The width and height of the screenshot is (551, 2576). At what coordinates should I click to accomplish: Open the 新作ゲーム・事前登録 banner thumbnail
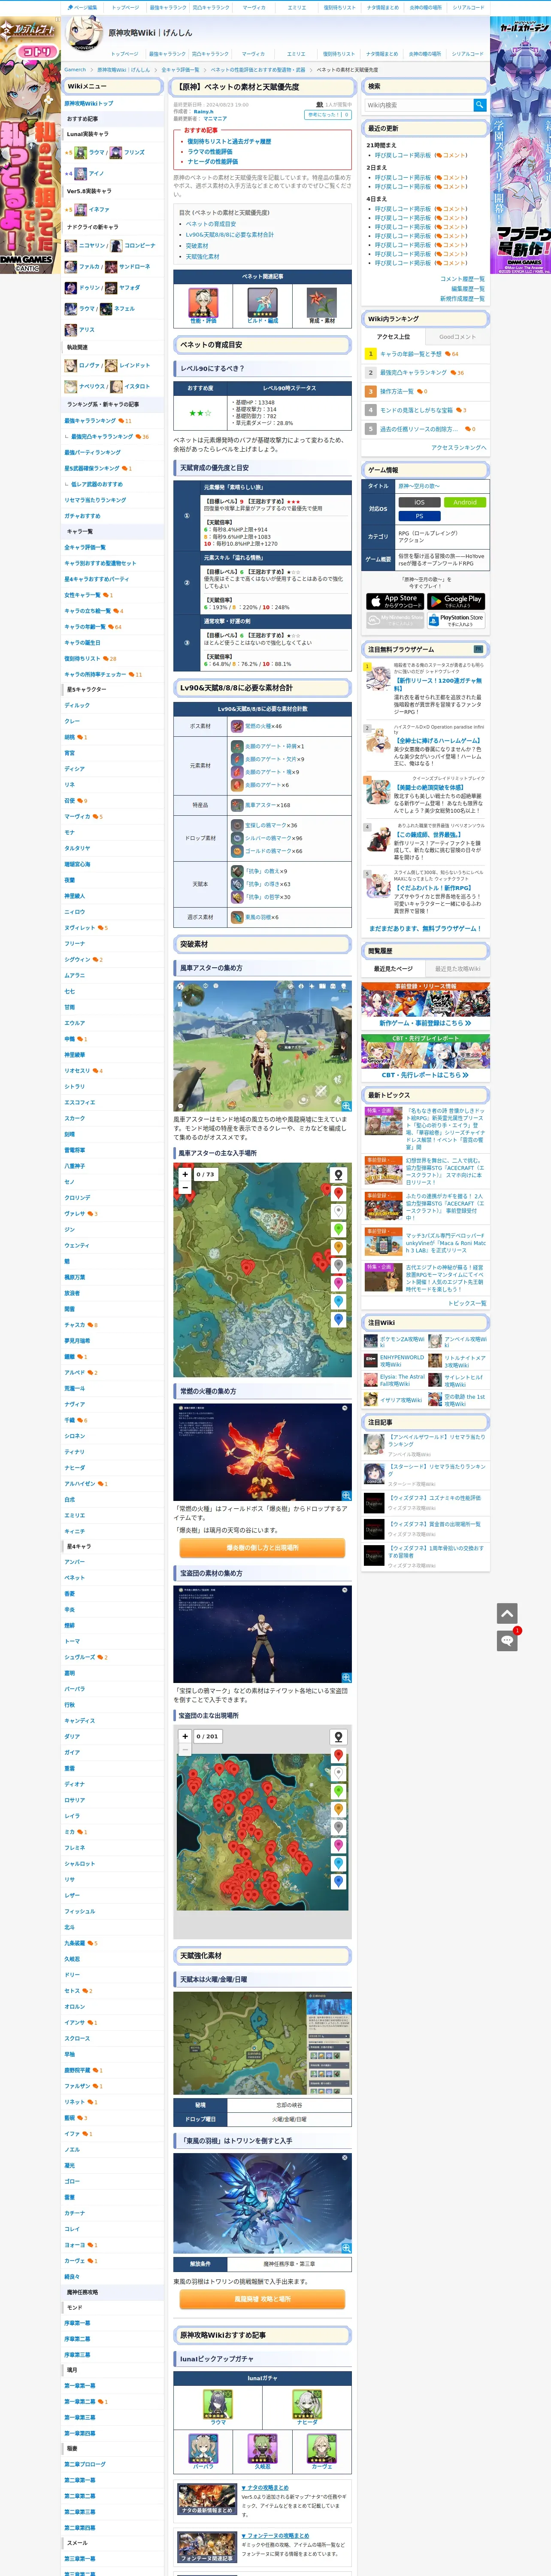point(425,999)
